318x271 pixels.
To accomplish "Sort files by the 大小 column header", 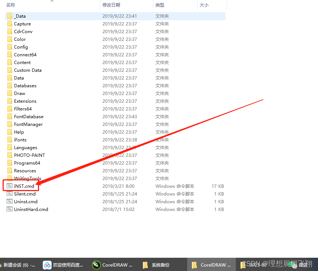I will click(x=204, y=5).
